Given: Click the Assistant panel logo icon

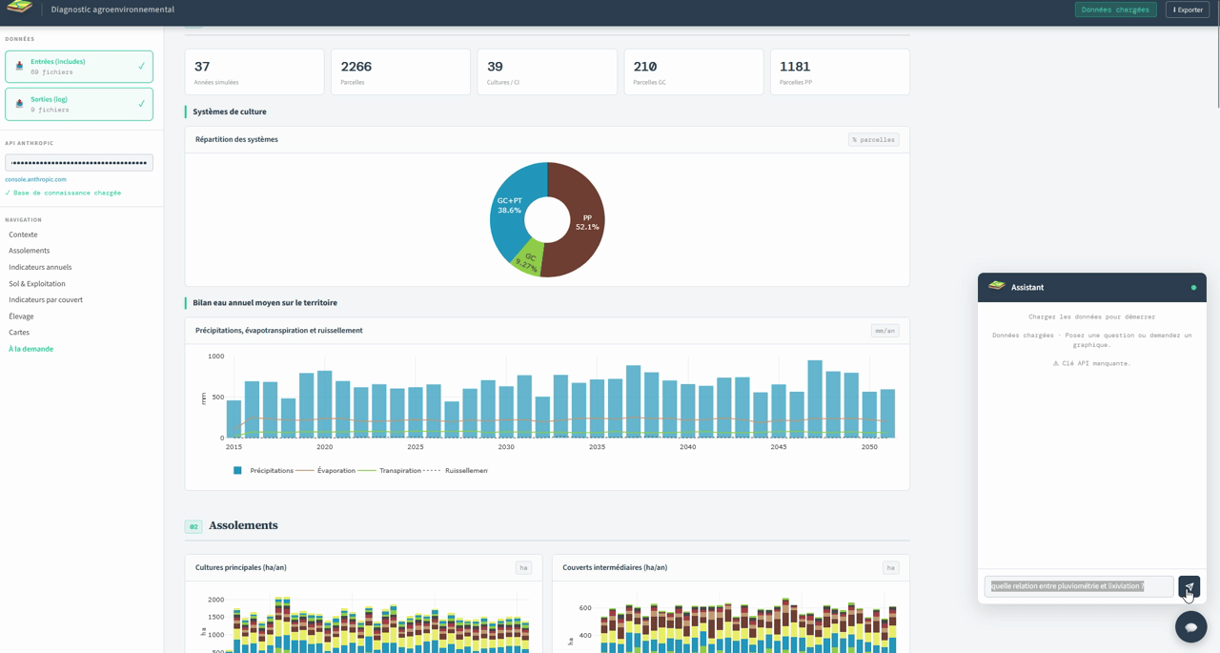Looking at the screenshot, I should (x=997, y=286).
